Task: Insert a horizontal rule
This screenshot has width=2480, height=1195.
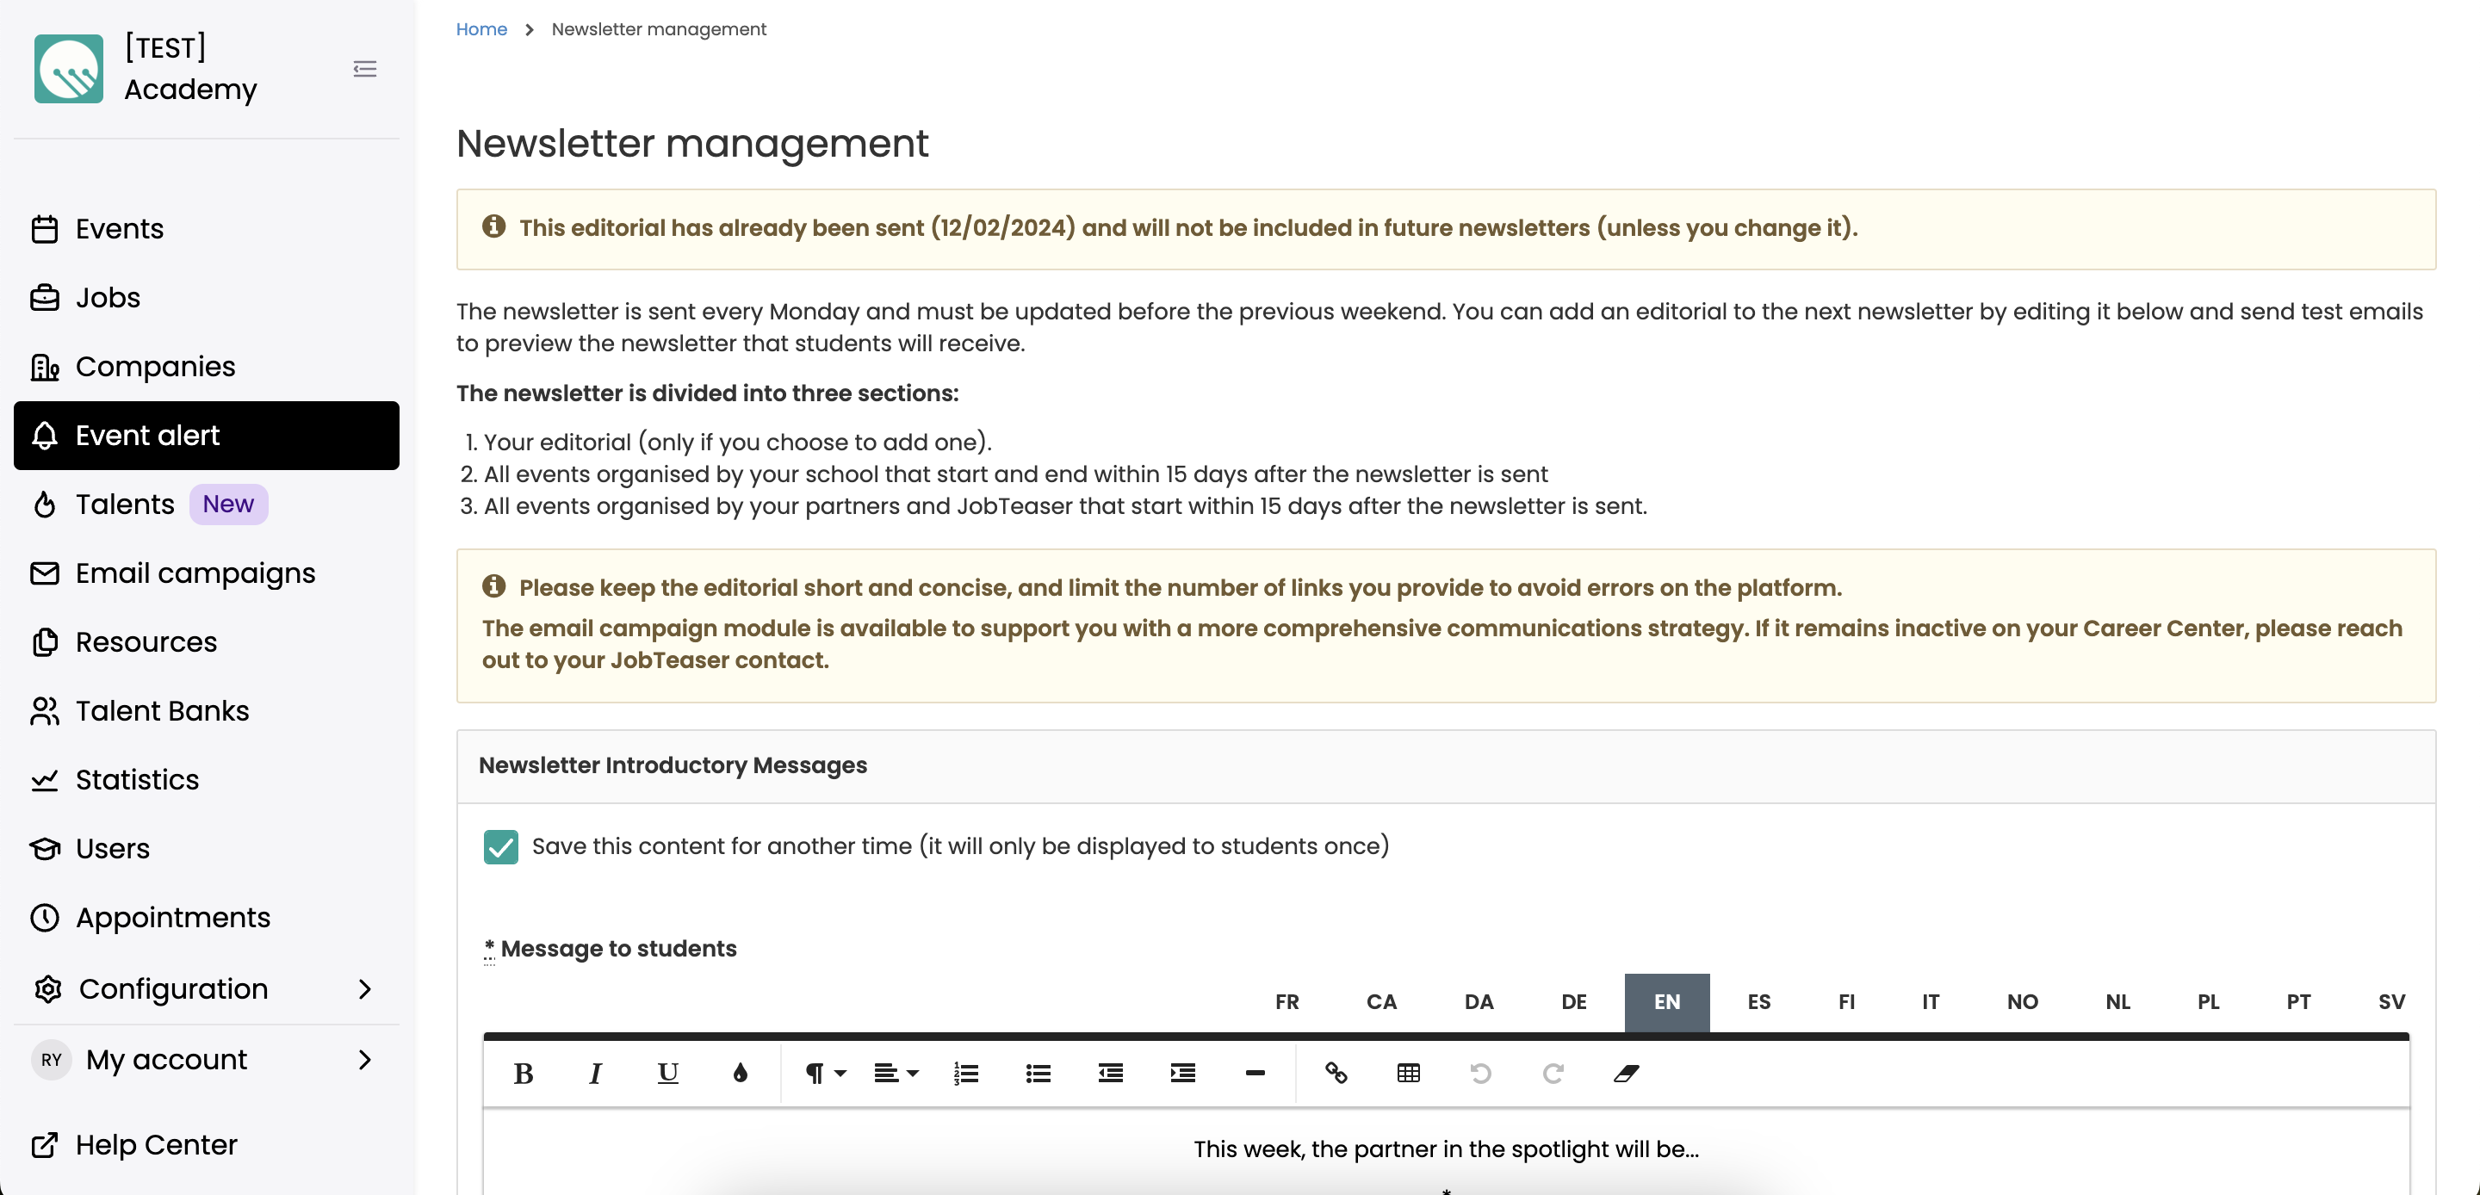Action: 1255,1073
